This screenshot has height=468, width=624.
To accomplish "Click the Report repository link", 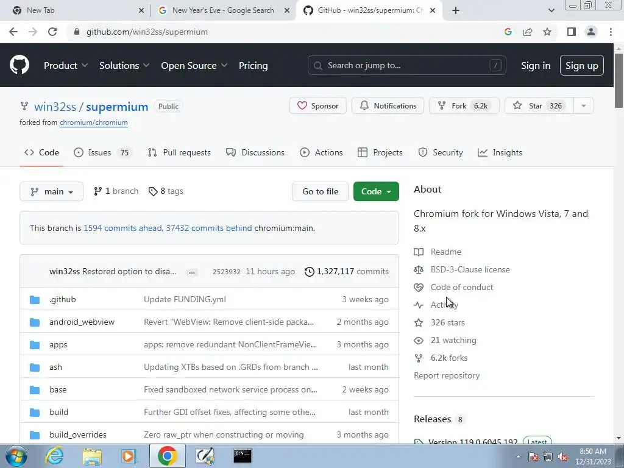I will 447,375.
